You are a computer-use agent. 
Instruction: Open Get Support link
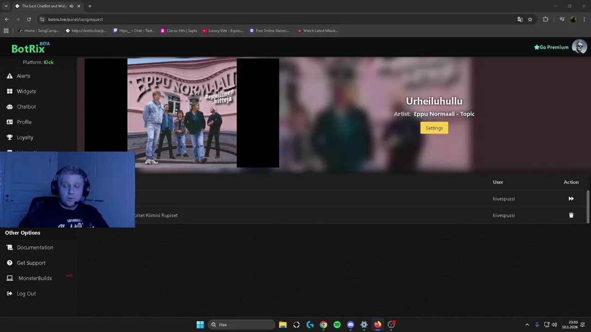tap(31, 263)
